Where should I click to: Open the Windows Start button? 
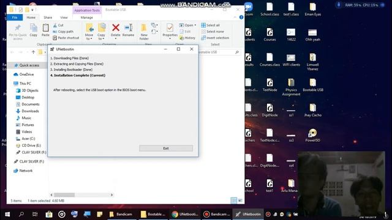(x=7, y=215)
